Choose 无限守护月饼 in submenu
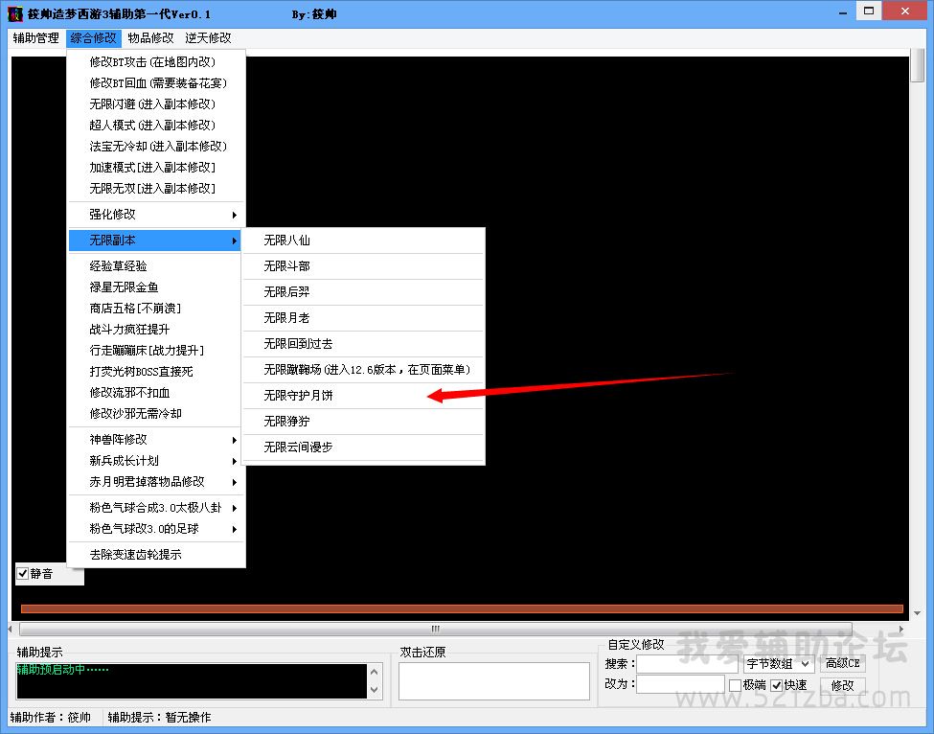Viewport: 934px width, 734px height. tap(363, 396)
